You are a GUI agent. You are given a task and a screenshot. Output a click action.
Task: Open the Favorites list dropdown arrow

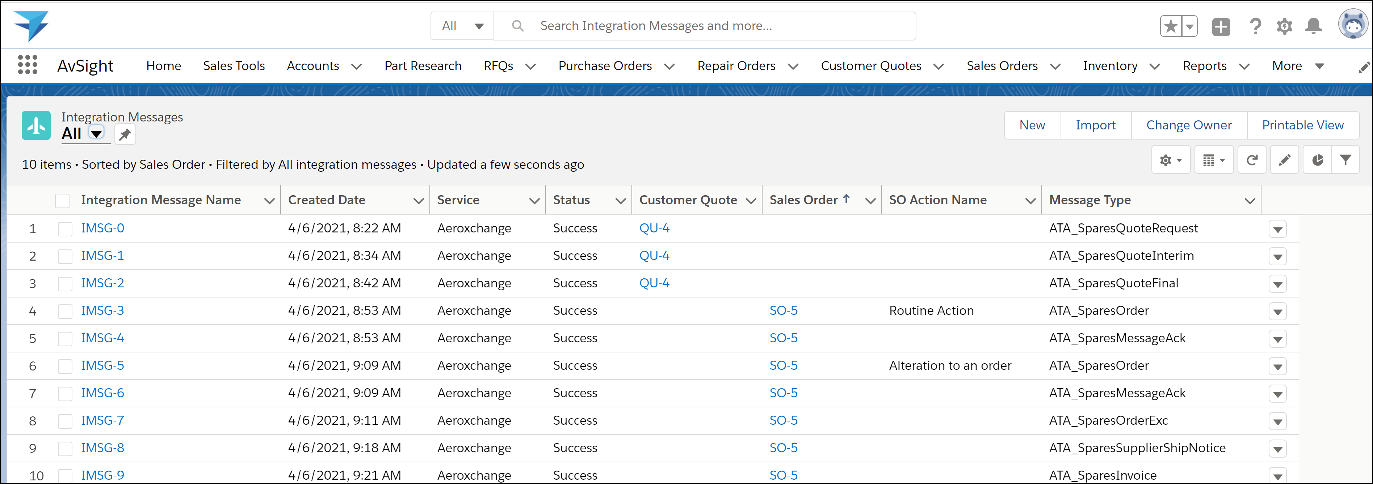click(x=1190, y=26)
